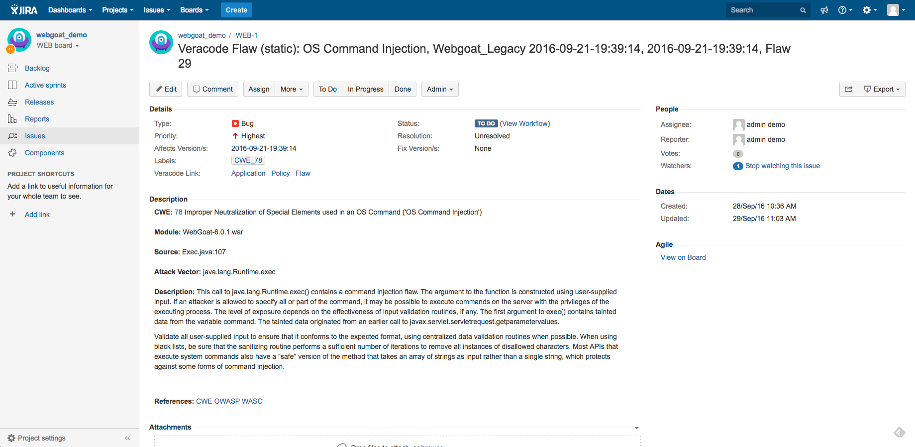Transition issue to In Progress
This screenshot has width=915, height=447.
point(365,89)
